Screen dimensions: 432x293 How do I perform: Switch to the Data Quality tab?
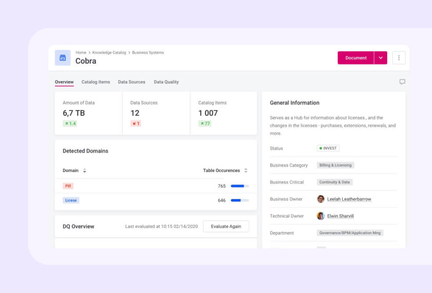tap(166, 82)
